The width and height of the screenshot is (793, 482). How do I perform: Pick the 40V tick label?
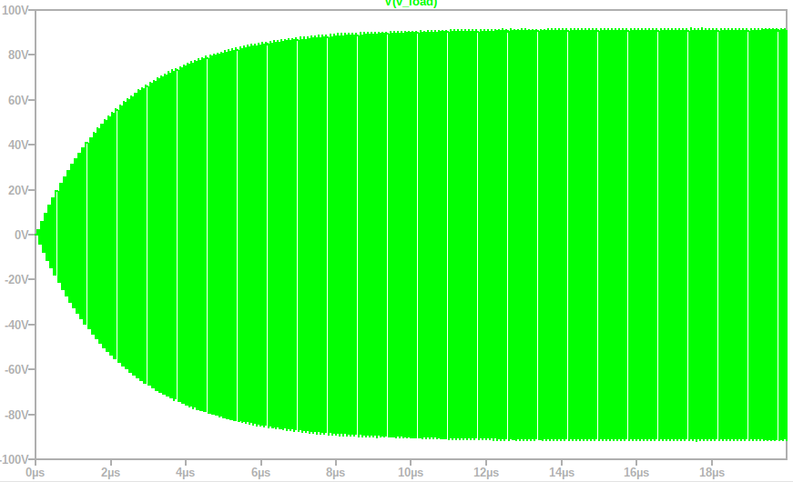pyautogui.click(x=19, y=145)
